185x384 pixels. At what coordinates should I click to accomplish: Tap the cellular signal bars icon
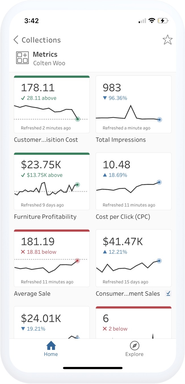142,21
